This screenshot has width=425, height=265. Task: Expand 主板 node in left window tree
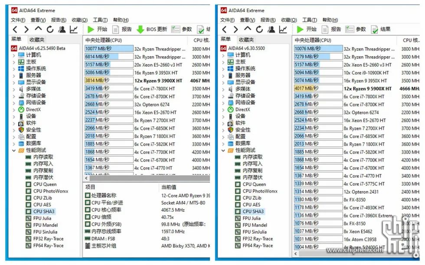coord(14,62)
